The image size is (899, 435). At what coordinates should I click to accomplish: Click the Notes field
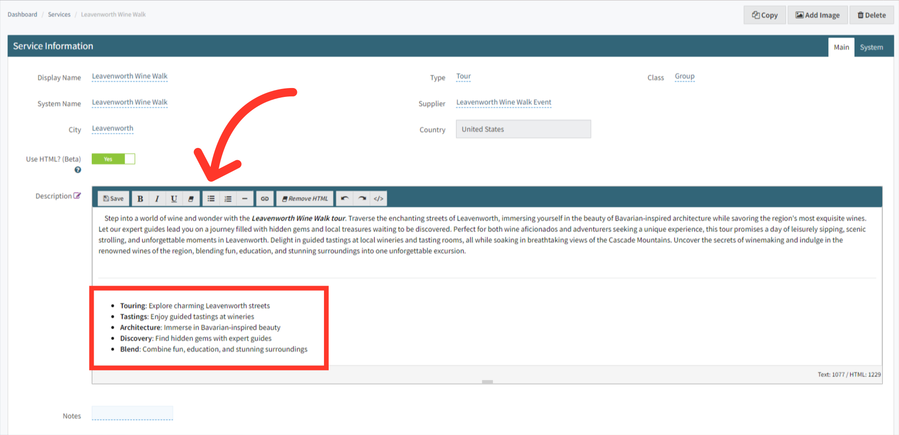point(133,413)
